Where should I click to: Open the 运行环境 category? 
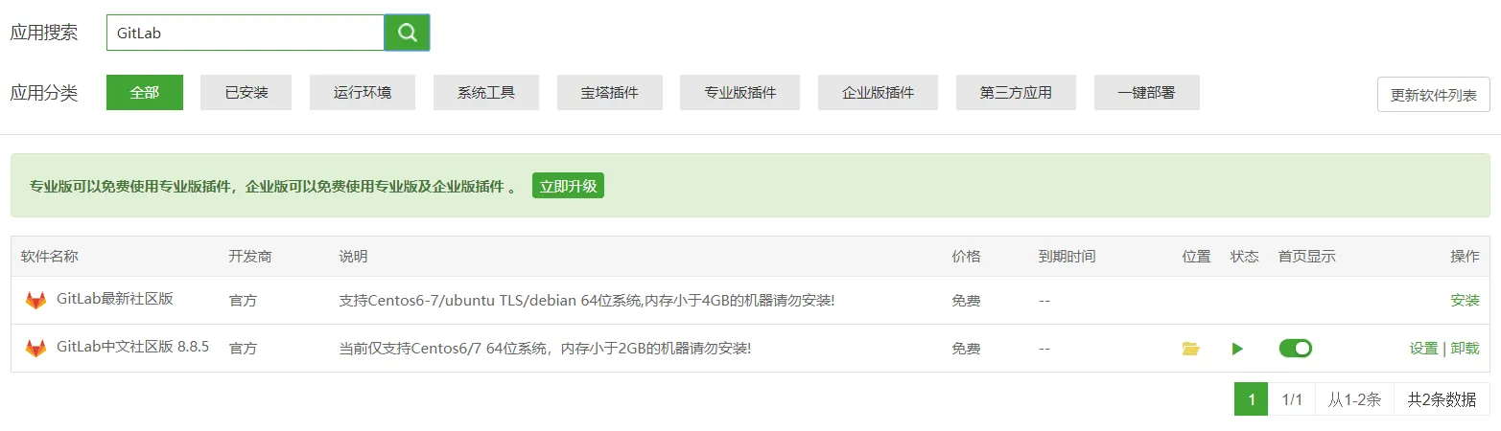point(362,93)
